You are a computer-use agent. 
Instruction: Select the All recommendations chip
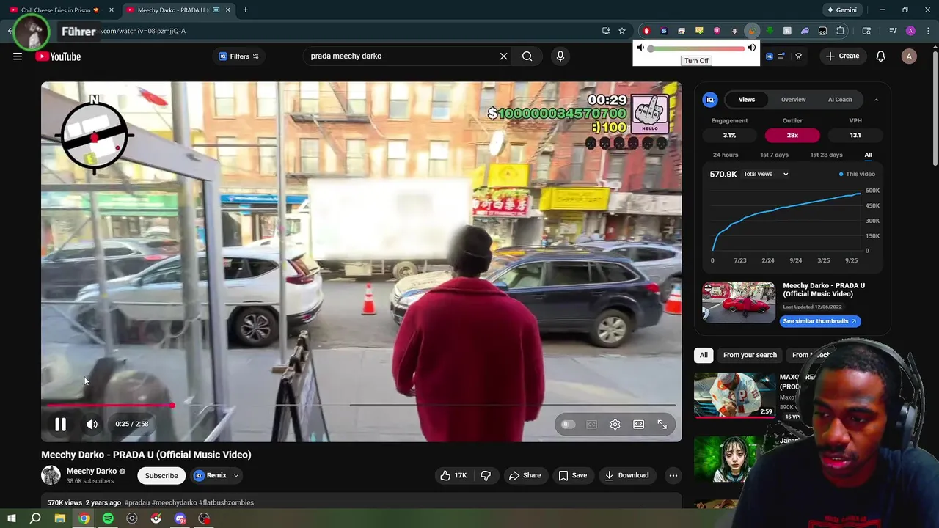(704, 355)
